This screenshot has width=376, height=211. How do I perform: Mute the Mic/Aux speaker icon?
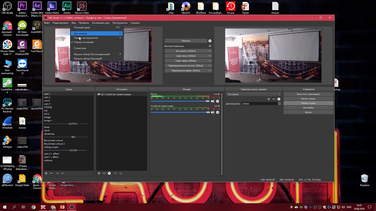pyautogui.click(x=213, y=101)
